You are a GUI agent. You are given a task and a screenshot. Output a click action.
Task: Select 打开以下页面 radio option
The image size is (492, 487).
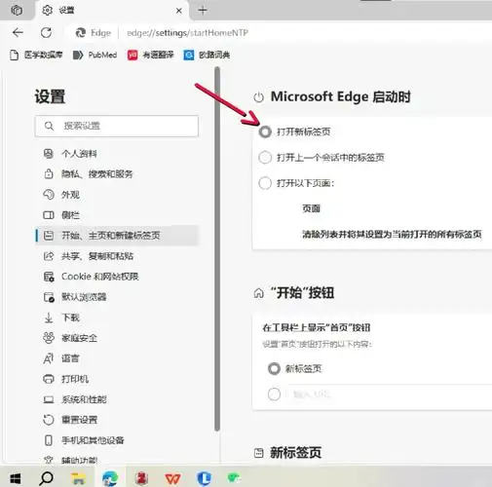pyautogui.click(x=265, y=183)
